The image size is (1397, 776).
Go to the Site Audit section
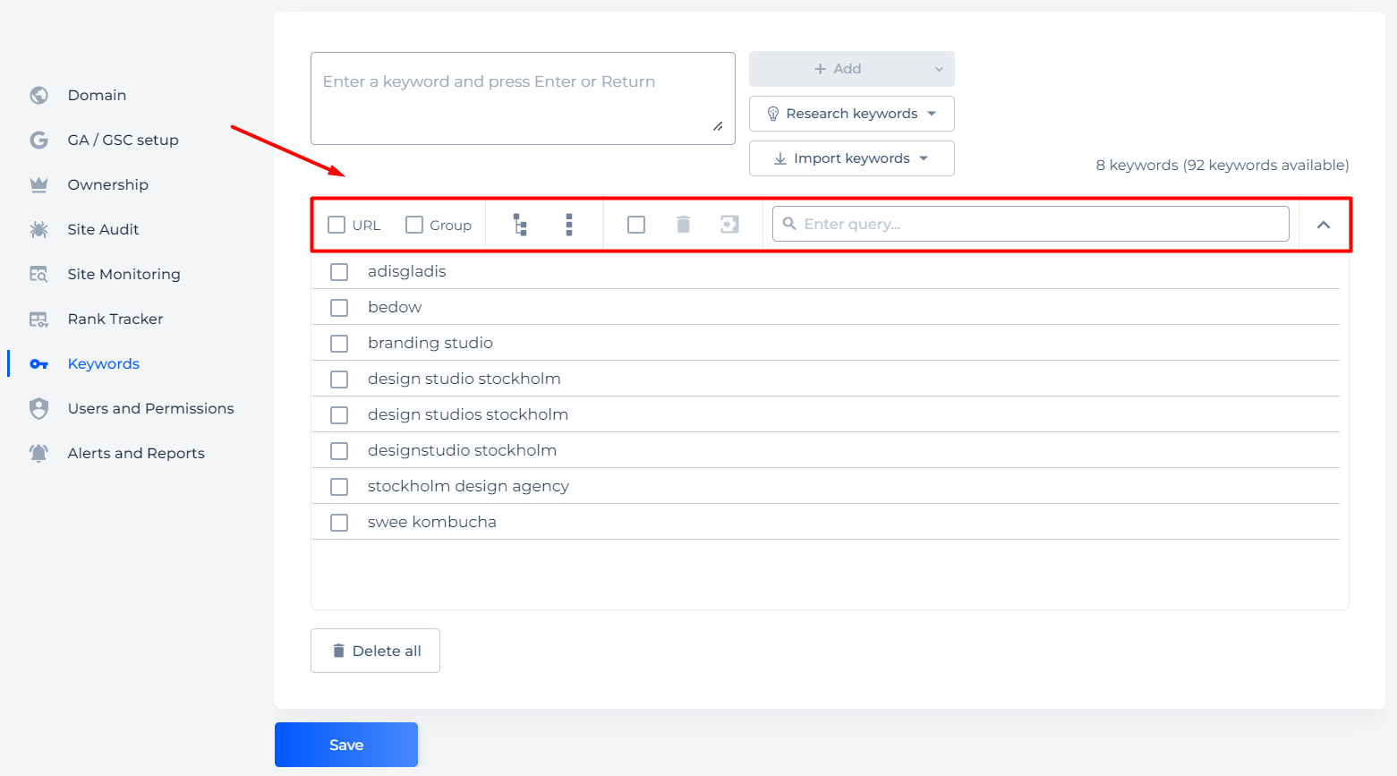(x=103, y=229)
